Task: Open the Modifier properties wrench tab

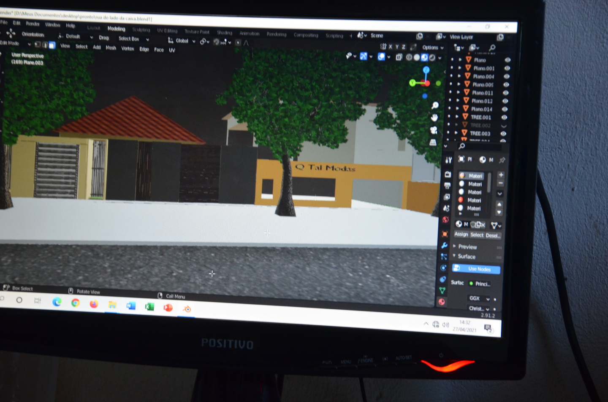Action: pyautogui.click(x=444, y=245)
